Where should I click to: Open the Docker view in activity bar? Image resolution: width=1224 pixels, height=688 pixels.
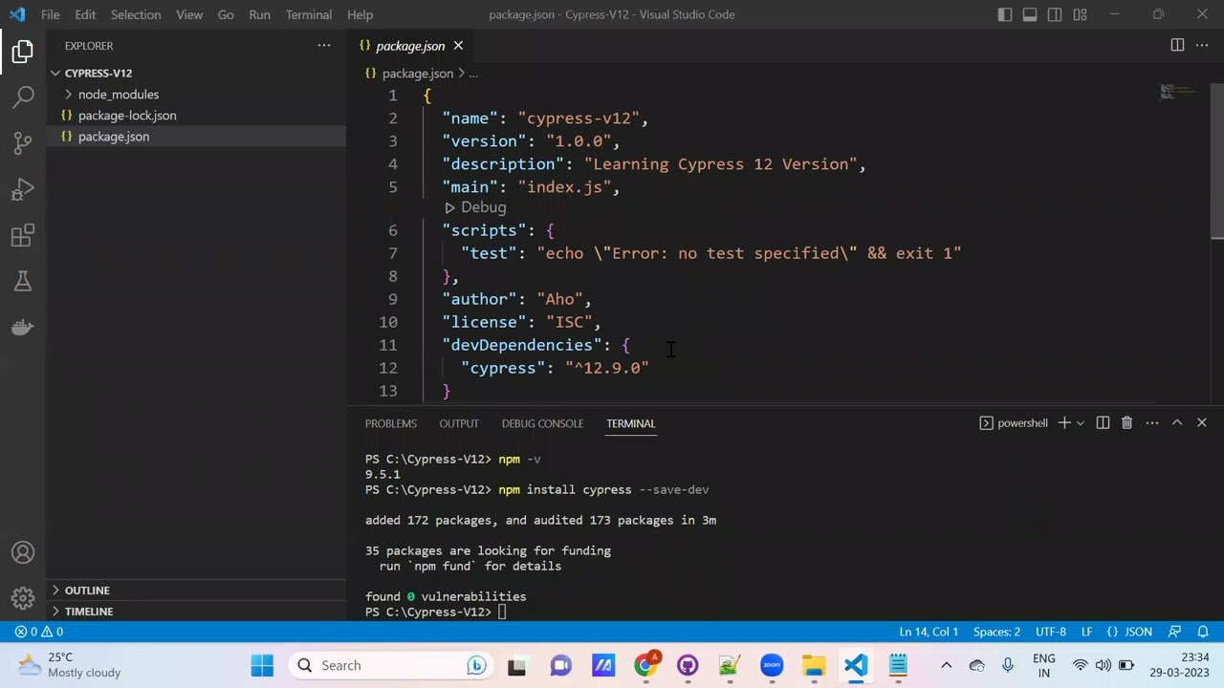[x=23, y=327]
